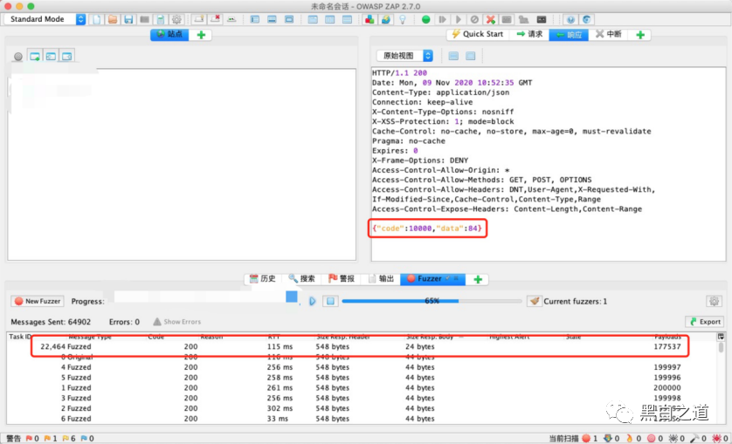
Task: Click Submit and step to next icon
Action: tap(442, 19)
